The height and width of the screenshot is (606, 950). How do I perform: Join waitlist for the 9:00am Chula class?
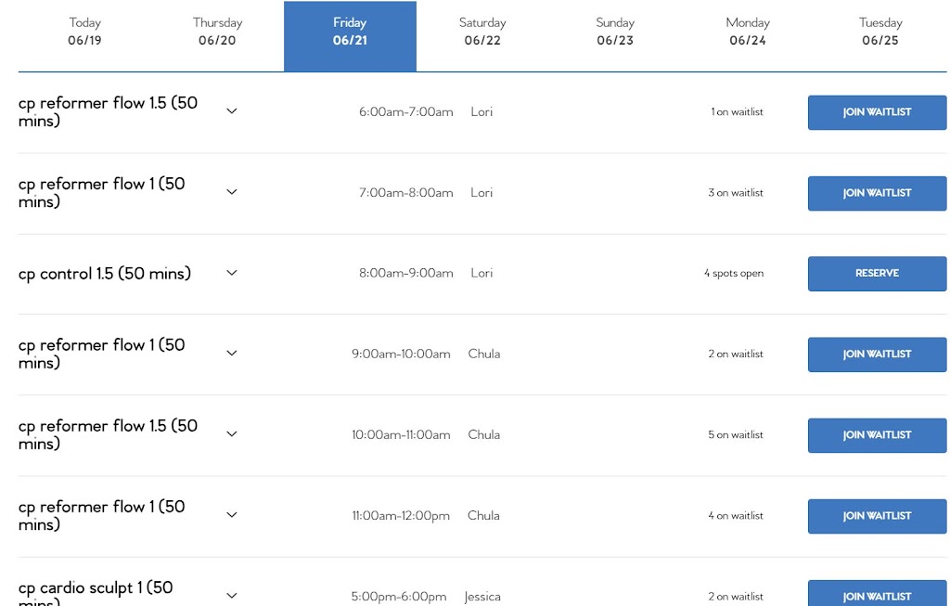[x=877, y=355]
